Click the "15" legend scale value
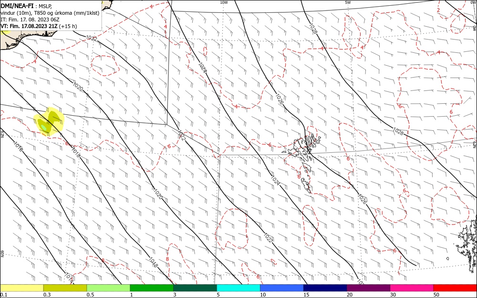The image size is (477, 298). (x=306, y=295)
